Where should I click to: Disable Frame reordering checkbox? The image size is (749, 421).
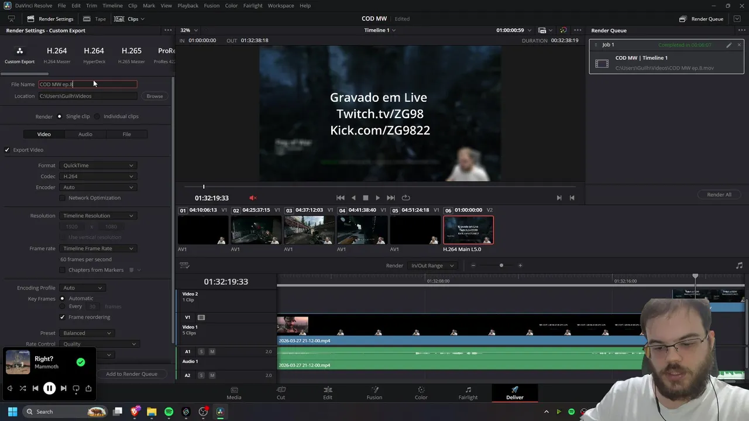63,317
